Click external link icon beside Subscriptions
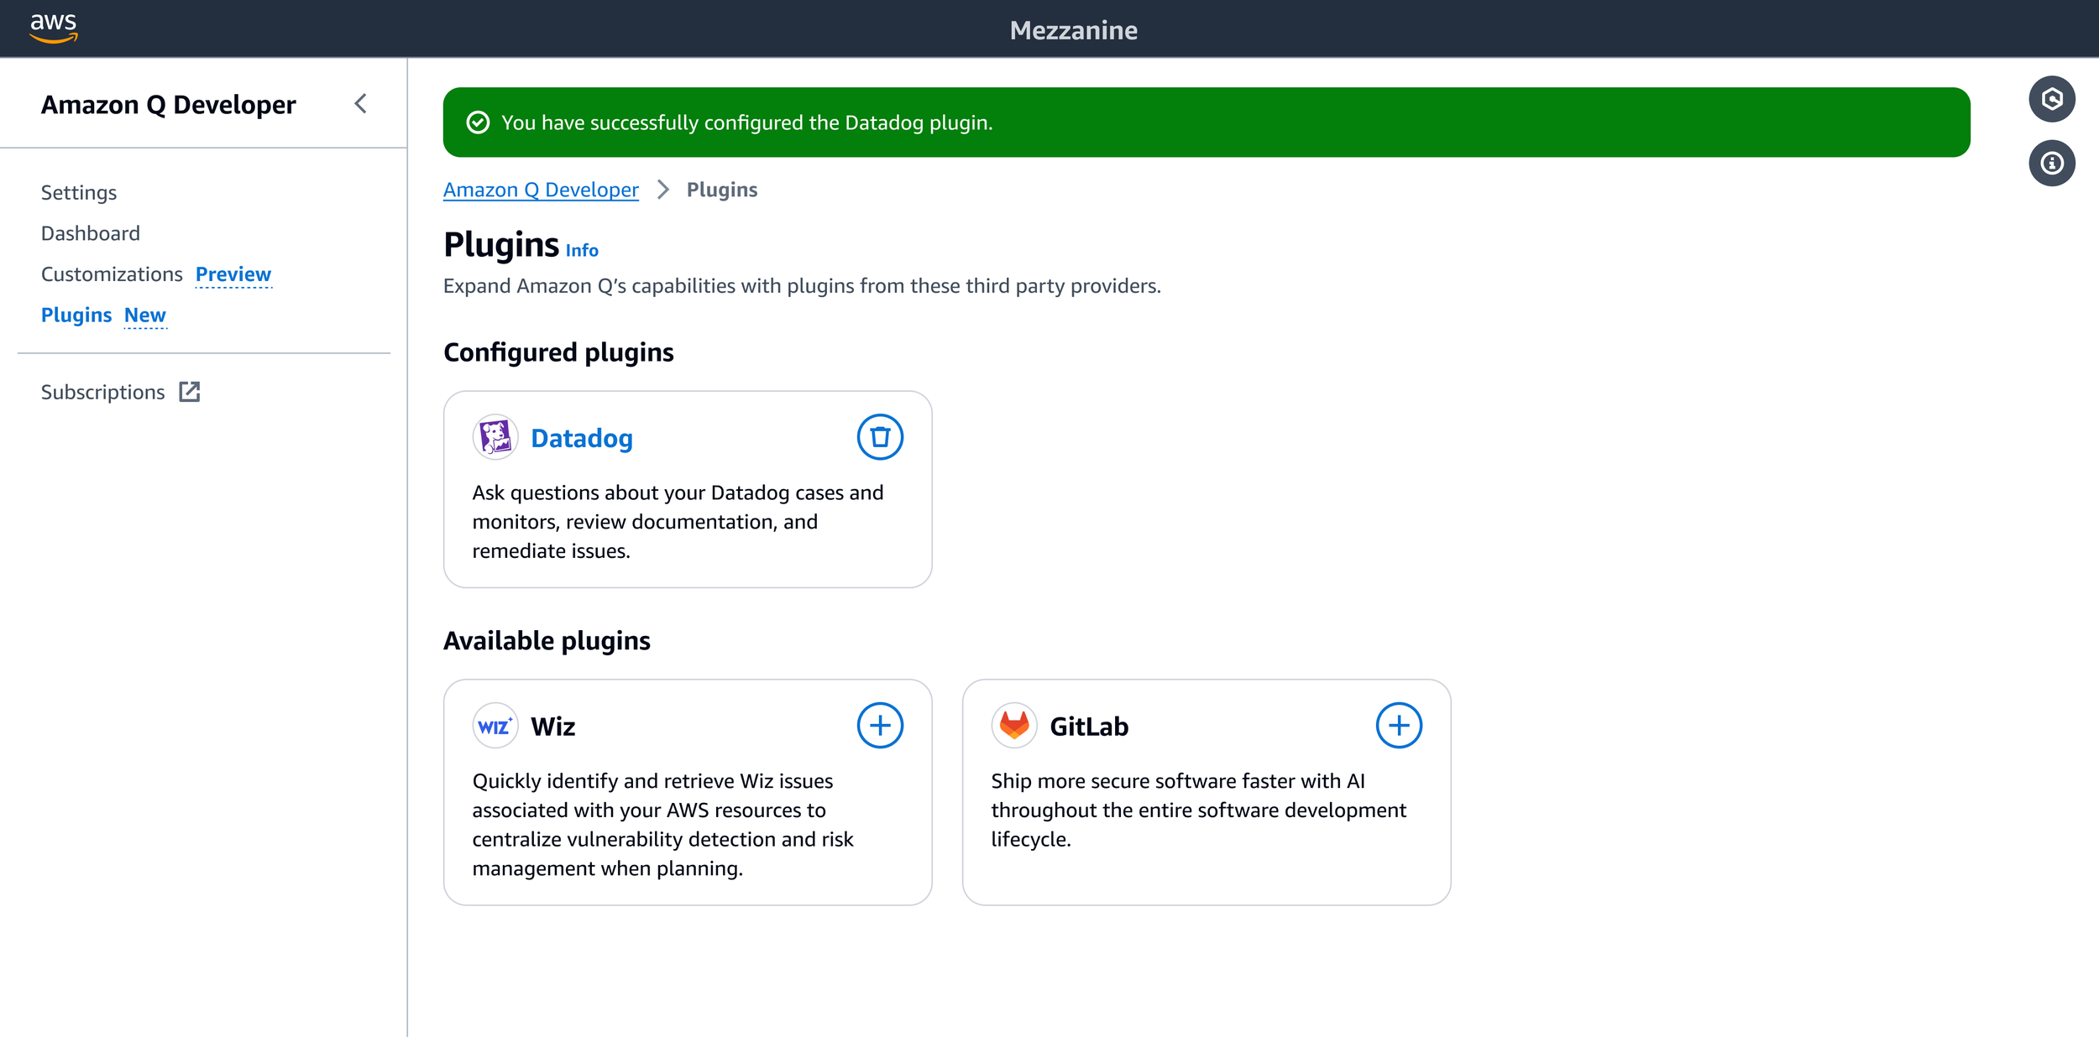Screen dimensions: 2099x1037 [x=190, y=392]
